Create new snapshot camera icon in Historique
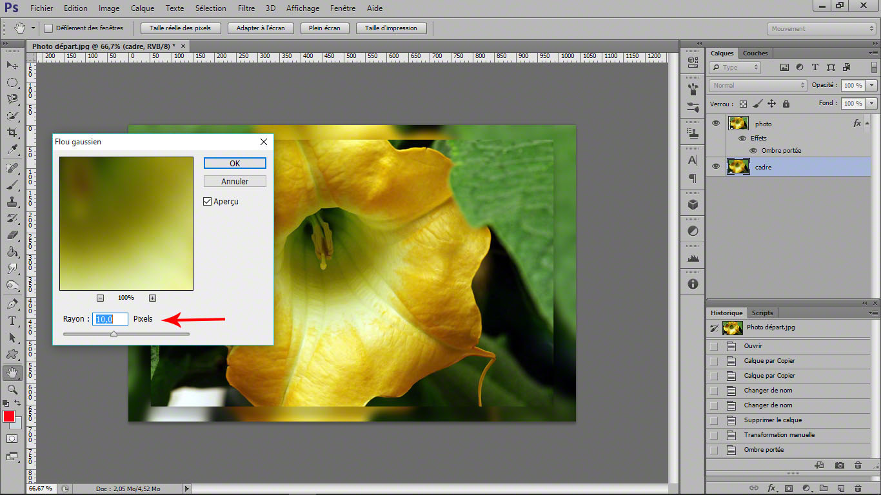881x495 pixels. coord(839,465)
